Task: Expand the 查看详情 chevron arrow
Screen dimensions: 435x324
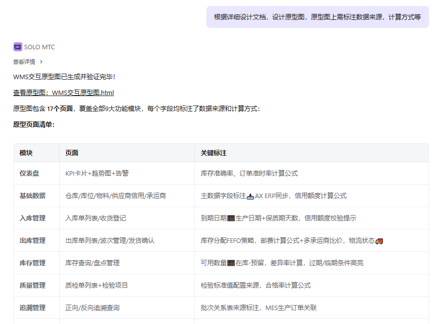Action: [x=41, y=62]
